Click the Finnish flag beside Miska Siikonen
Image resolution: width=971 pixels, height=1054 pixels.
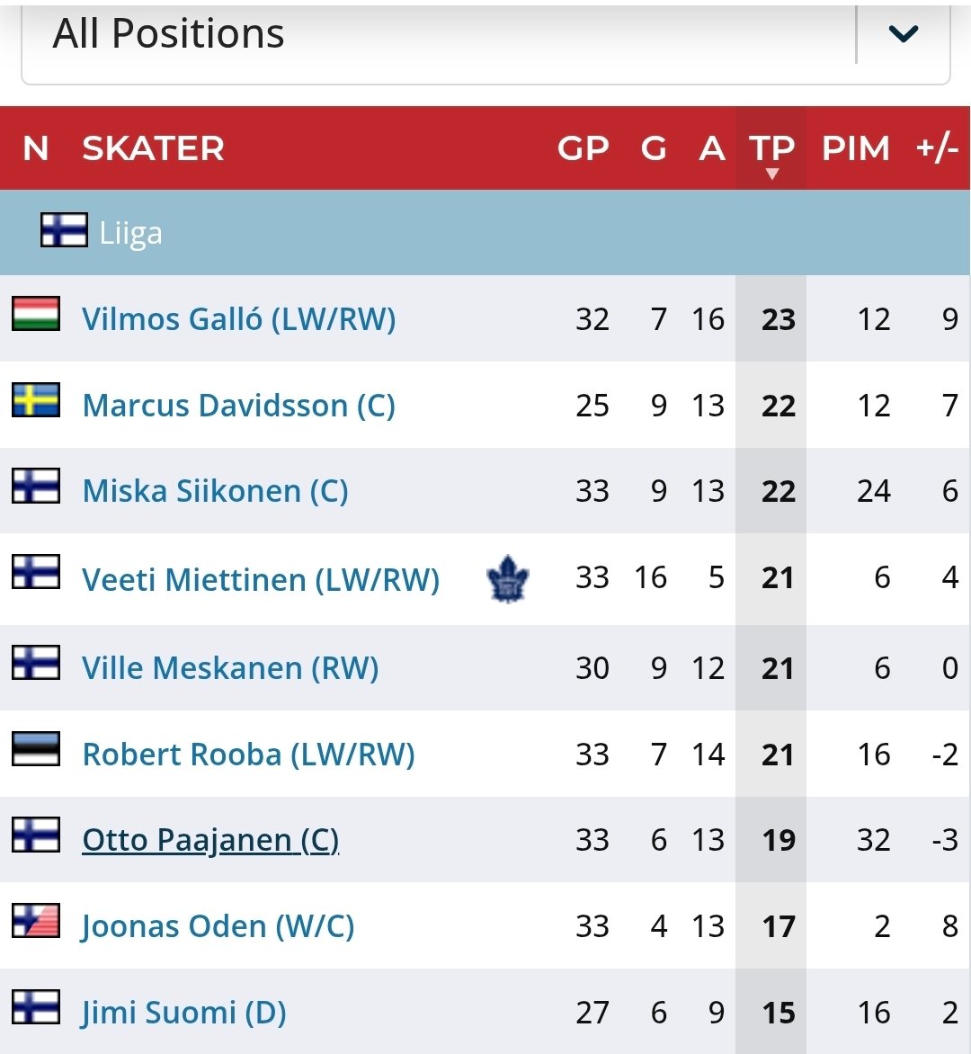click(x=36, y=487)
